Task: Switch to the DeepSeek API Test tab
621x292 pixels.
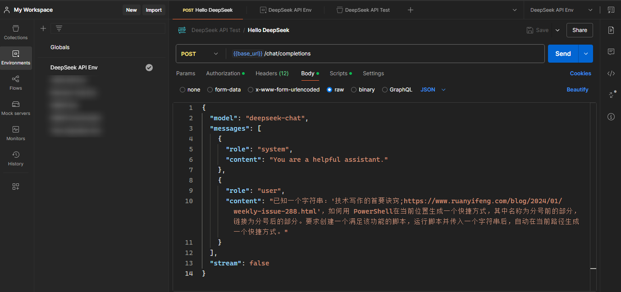Action: [363, 10]
